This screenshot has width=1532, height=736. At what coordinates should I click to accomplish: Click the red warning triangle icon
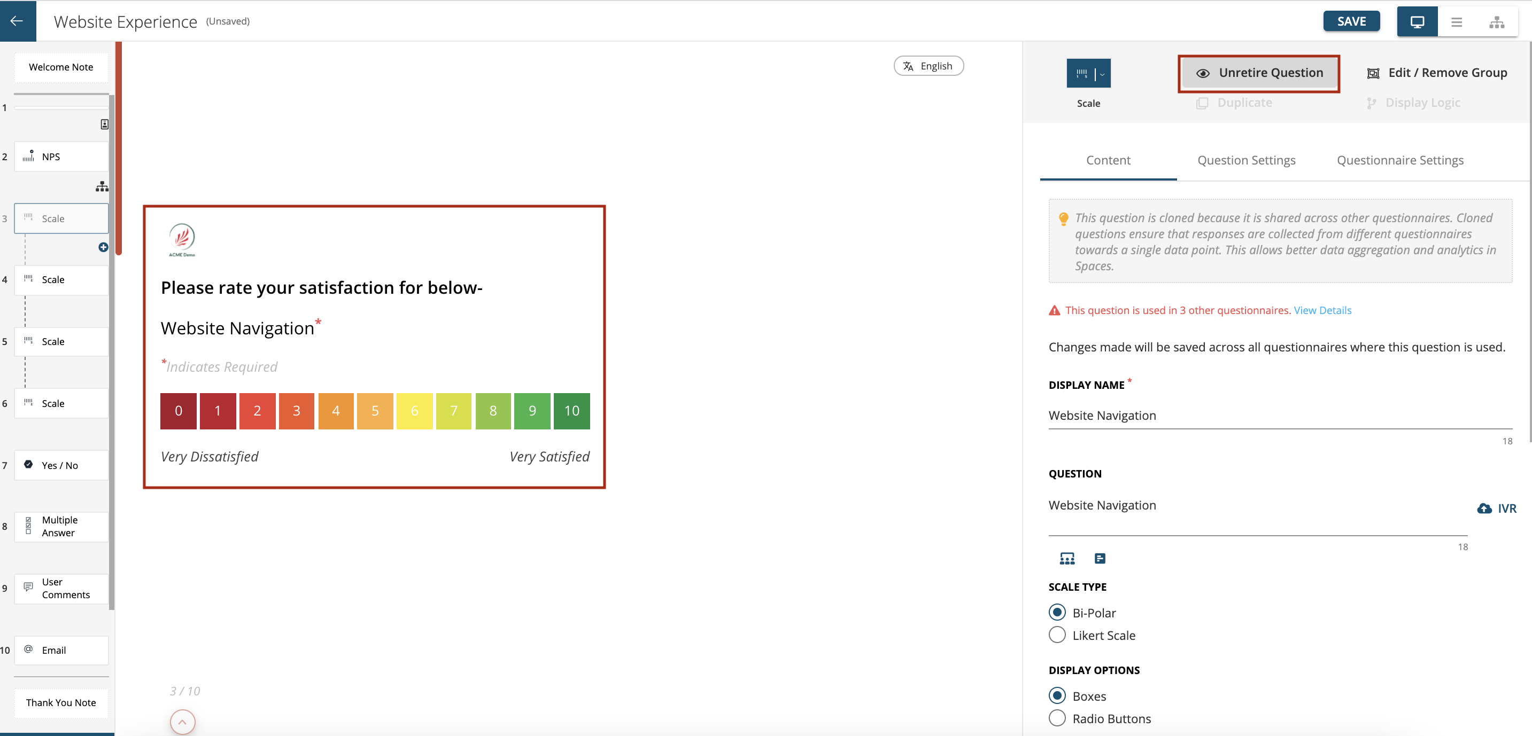tap(1055, 310)
